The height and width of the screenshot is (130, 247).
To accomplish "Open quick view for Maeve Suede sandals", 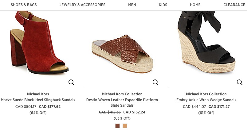I will coord(71,82).
